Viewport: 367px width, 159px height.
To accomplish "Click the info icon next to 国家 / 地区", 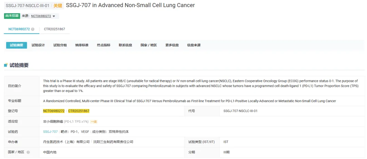I will tap(28, 152).
